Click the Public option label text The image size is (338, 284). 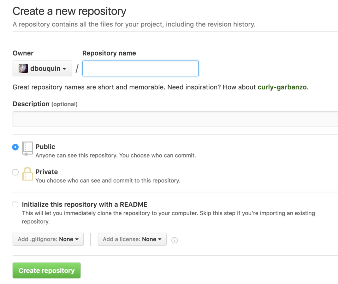tap(45, 146)
